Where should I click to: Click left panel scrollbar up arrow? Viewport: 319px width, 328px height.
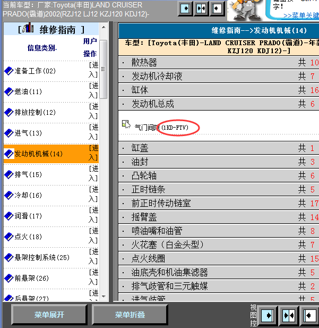coord(104,28)
